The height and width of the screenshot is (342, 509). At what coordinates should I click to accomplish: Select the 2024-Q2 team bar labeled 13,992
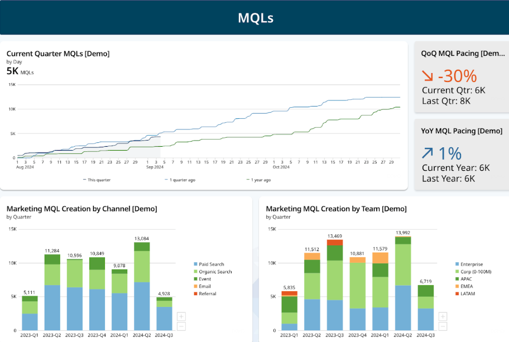[x=403, y=283]
